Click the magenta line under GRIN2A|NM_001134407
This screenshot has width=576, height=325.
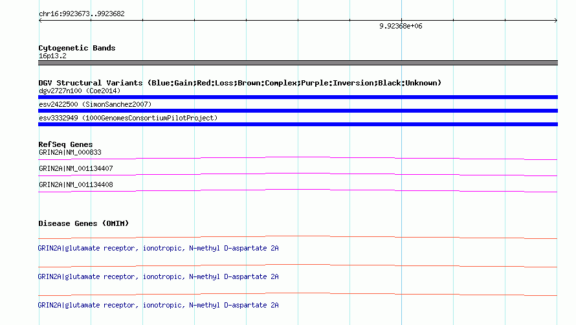coord(298,175)
